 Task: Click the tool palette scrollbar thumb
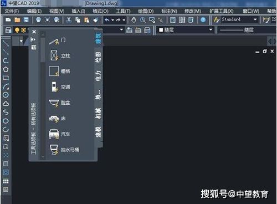coord(43,49)
